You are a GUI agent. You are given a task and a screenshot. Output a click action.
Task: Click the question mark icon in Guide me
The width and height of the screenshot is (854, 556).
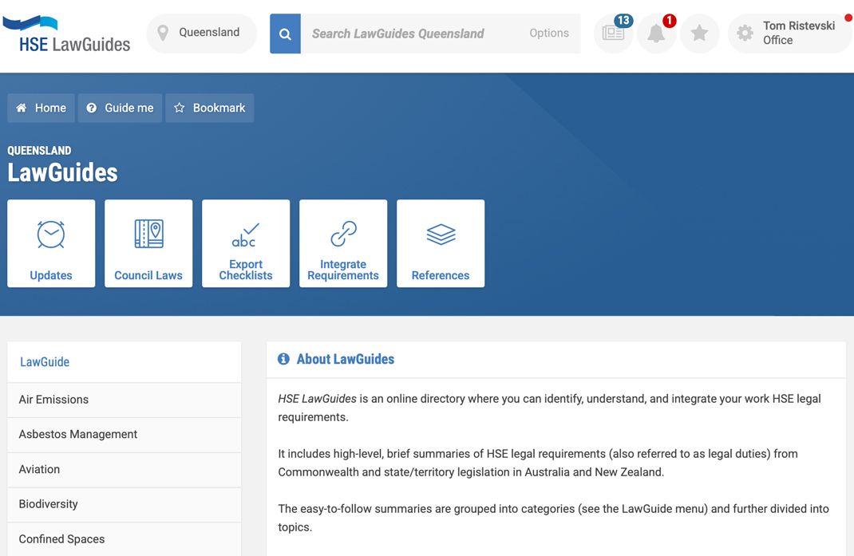[92, 108]
